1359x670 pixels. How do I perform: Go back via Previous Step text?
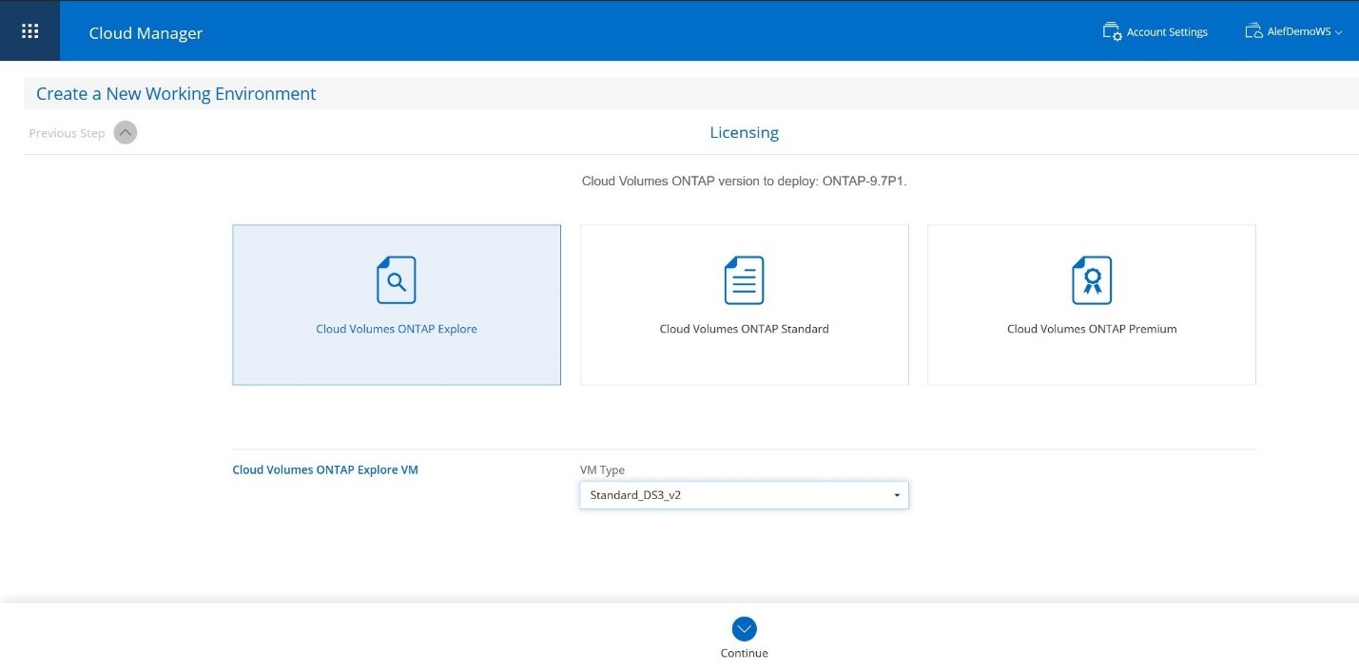click(67, 133)
